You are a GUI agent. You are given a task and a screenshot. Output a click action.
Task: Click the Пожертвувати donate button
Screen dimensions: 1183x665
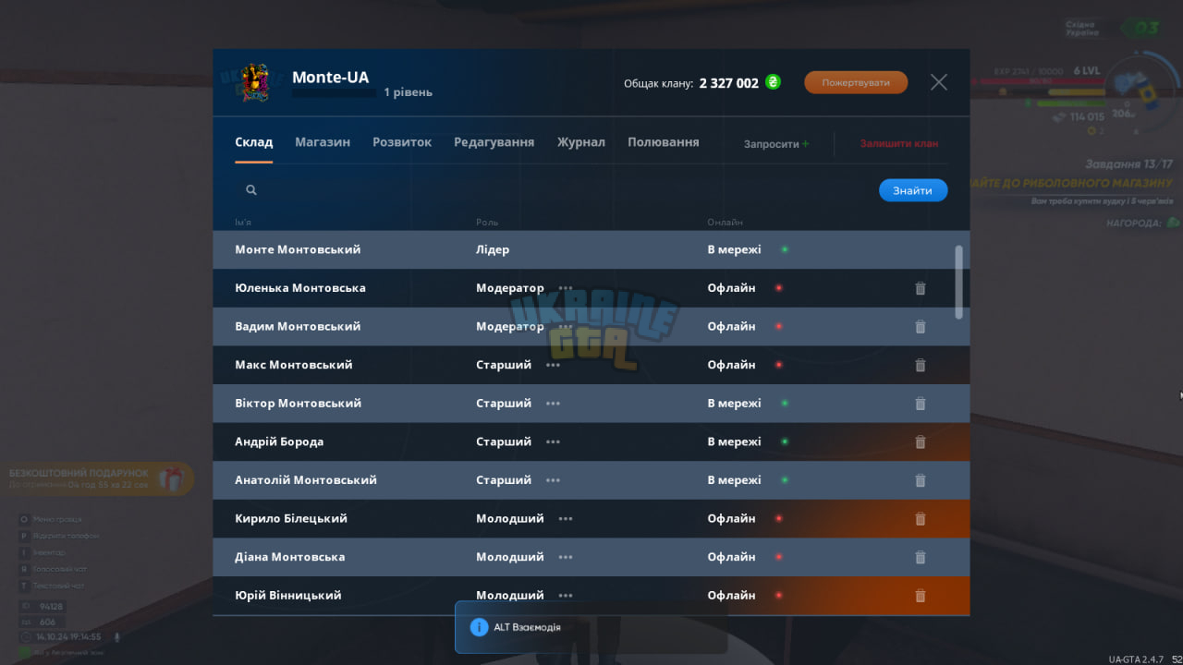(x=856, y=82)
